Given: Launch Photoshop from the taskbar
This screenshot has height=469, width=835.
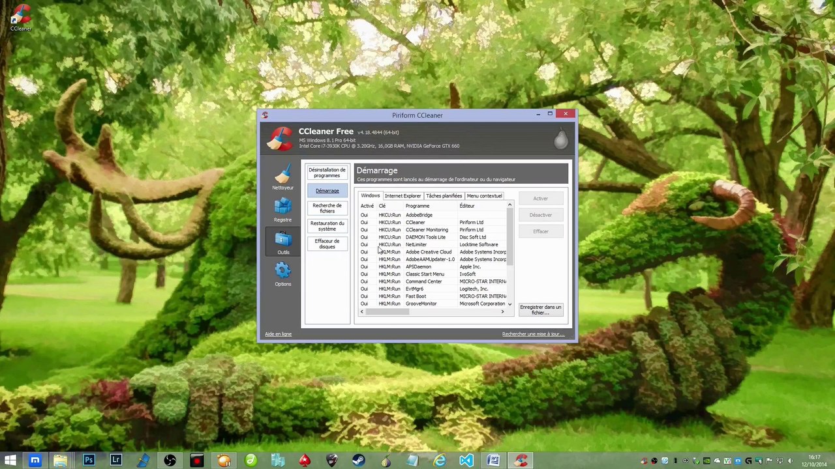Looking at the screenshot, I should click(89, 461).
